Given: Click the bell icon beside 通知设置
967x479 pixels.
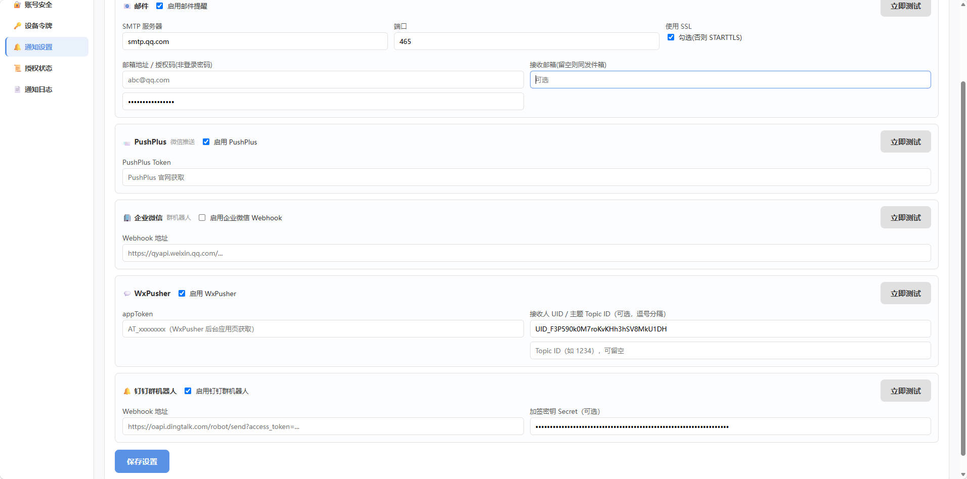Looking at the screenshot, I should pyautogui.click(x=18, y=47).
